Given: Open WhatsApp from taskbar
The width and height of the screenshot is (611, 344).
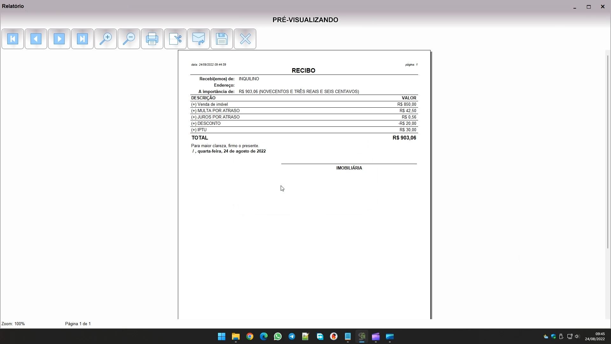Looking at the screenshot, I should point(278,336).
